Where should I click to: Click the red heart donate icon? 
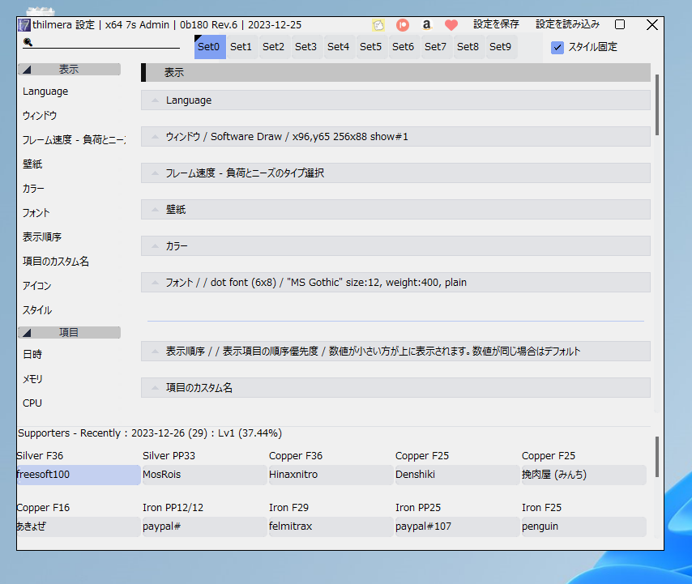point(451,25)
